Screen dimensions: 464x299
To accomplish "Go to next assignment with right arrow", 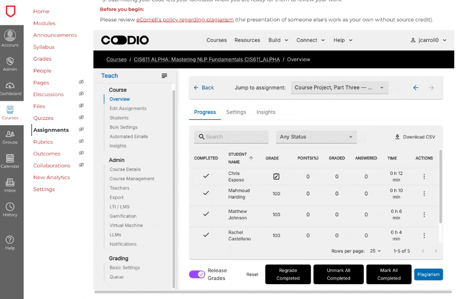I will (431, 87).
